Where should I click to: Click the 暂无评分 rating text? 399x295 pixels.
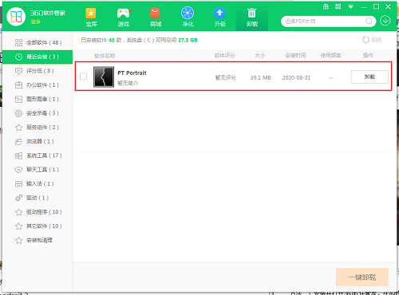pos(226,77)
